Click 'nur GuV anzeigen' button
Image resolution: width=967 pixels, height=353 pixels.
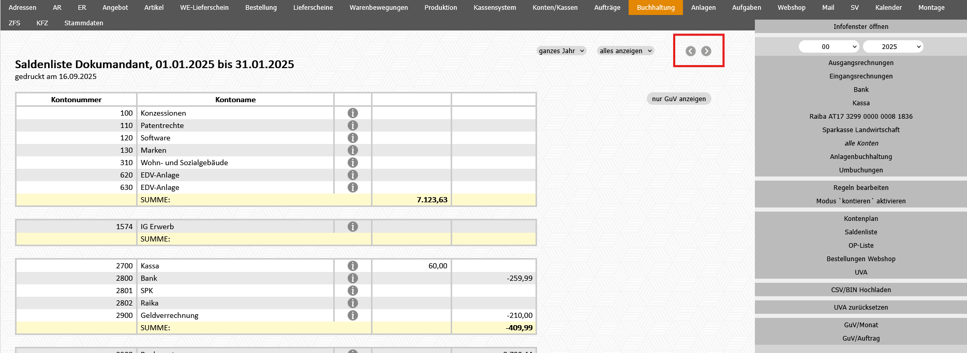click(x=679, y=99)
